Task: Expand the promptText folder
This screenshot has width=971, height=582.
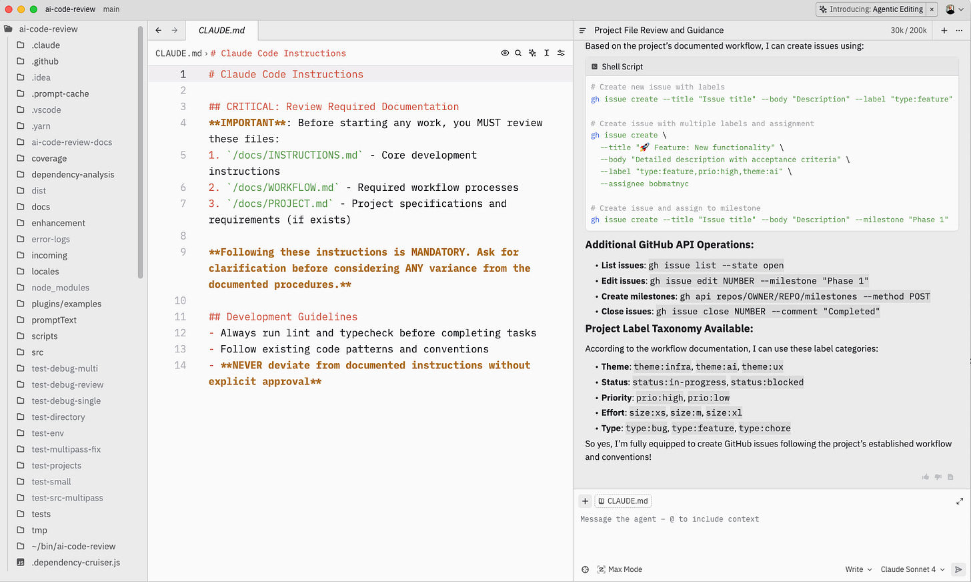Action: (54, 320)
